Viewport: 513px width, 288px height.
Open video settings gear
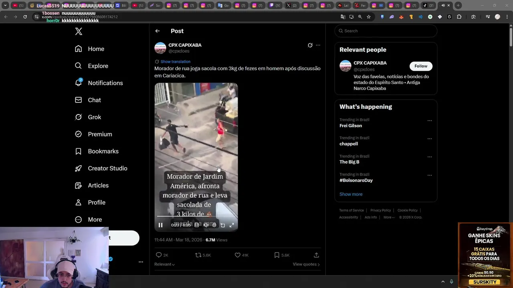click(x=214, y=225)
